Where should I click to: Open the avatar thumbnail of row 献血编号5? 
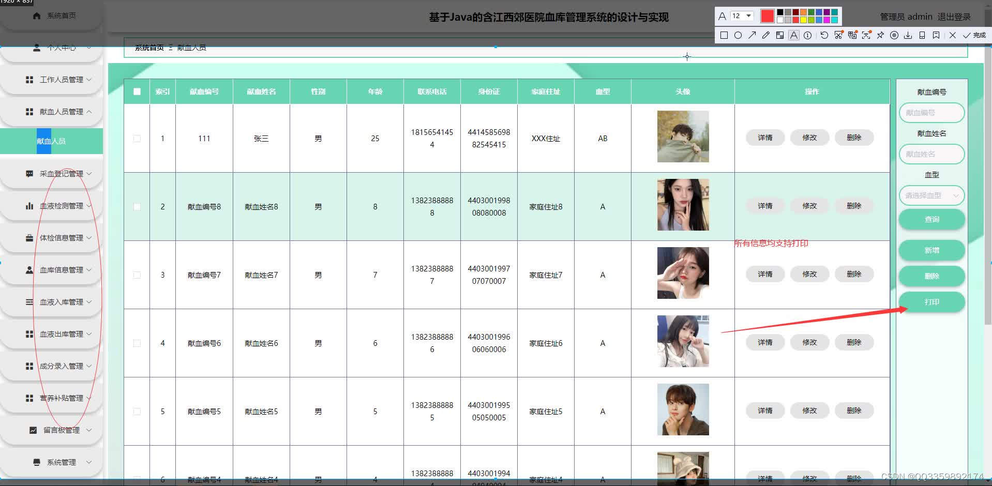pyautogui.click(x=683, y=409)
